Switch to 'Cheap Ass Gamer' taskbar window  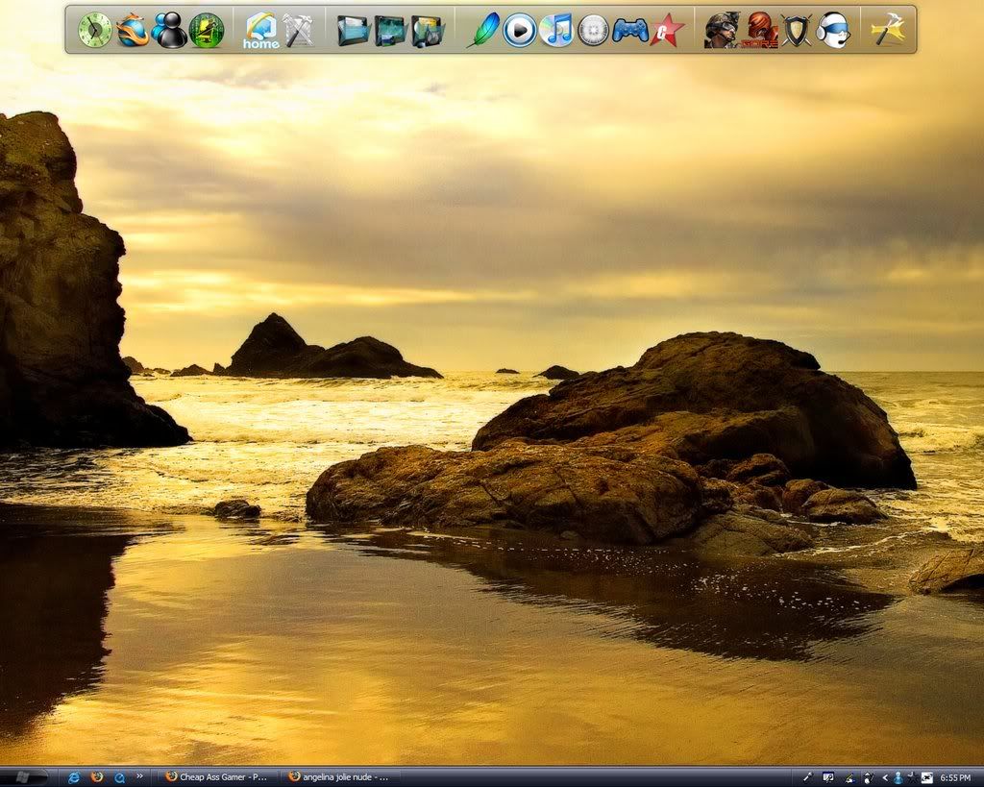(x=218, y=777)
